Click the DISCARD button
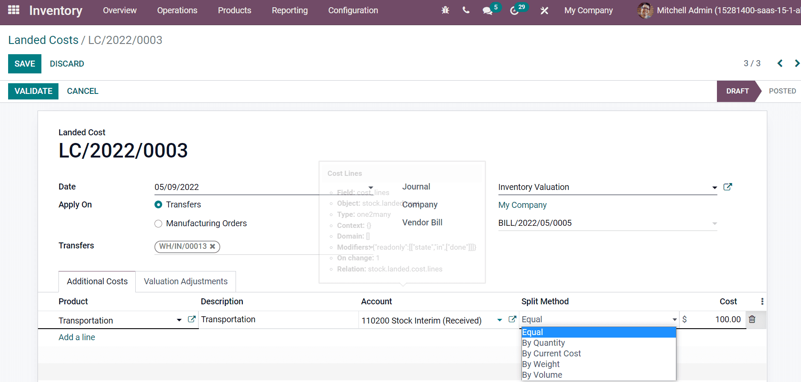Image resolution: width=801 pixels, height=382 pixels. click(67, 64)
